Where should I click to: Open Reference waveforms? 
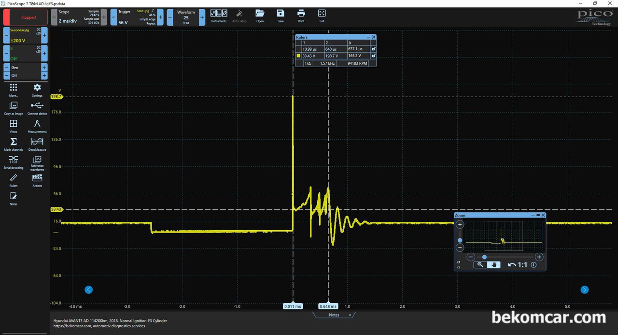(37, 163)
